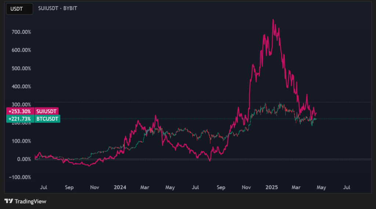The width and height of the screenshot is (376, 209).
Task: Open the USDT currency selector
Action: pos(16,9)
